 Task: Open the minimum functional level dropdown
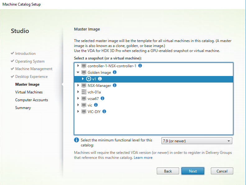pos(197,141)
